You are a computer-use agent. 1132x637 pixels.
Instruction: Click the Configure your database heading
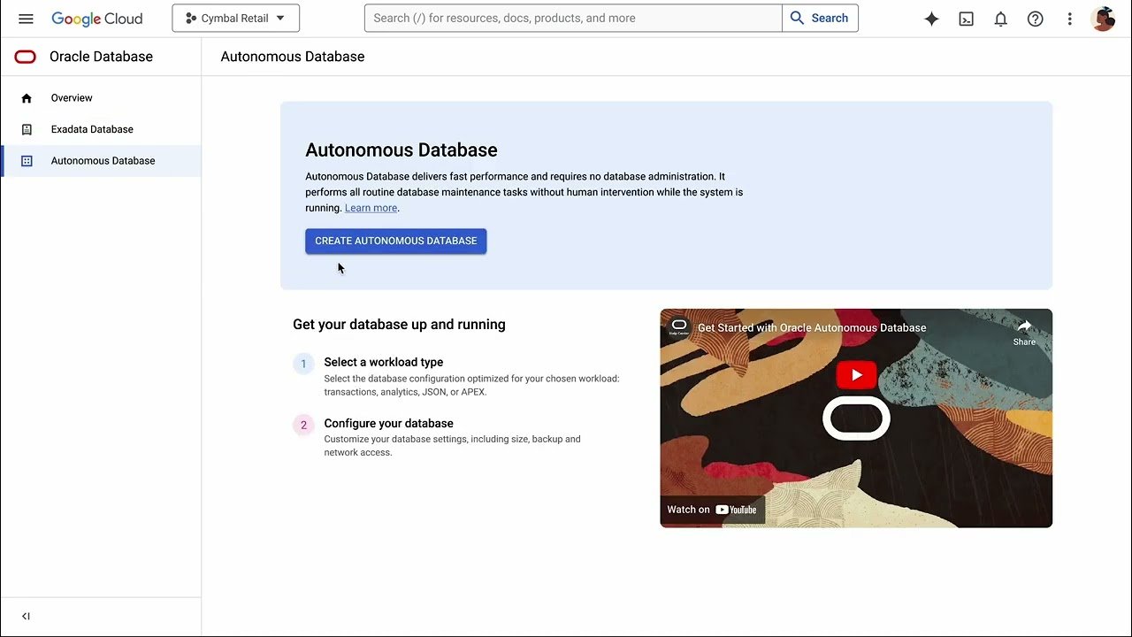tap(388, 423)
